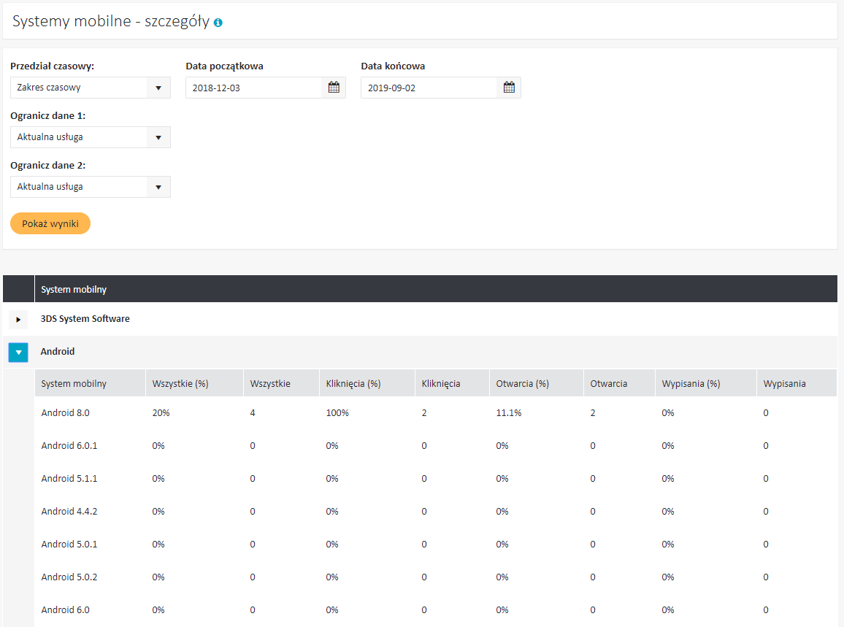Click the main System mobilny table header
The width and height of the screenshot is (844, 627).
(74, 290)
